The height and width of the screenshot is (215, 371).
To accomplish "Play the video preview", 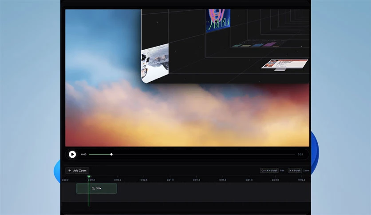I will (72, 155).
